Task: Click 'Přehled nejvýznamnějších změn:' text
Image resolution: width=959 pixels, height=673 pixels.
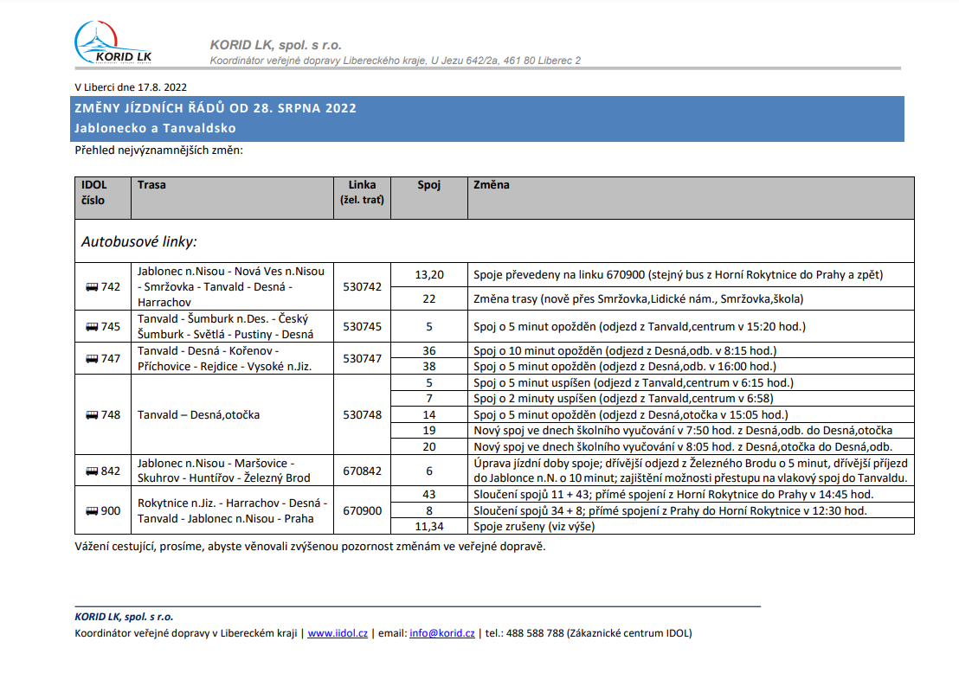Action: click(x=159, y=151)
